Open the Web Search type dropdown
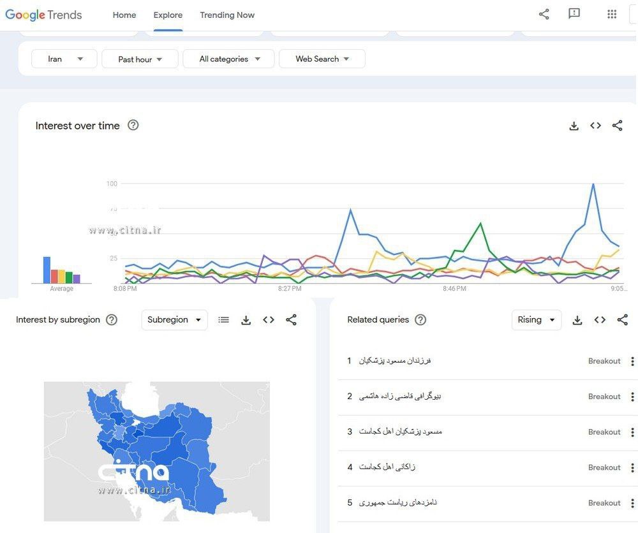Image resolution: width=638 pixels, height=533 pixels. 322,58
